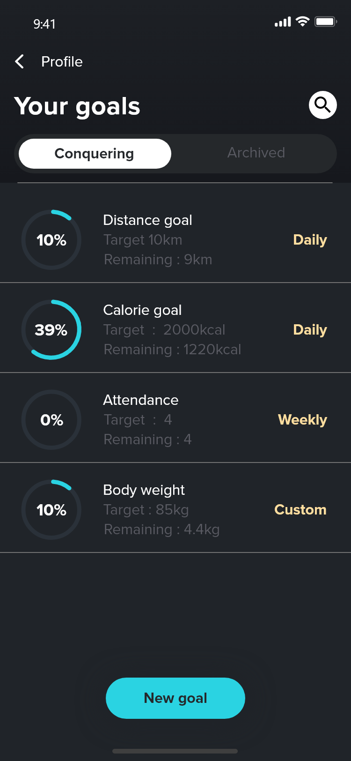Tap the battery status icon
The height and width of the screenshot is (761, 351).
point(326,22)
